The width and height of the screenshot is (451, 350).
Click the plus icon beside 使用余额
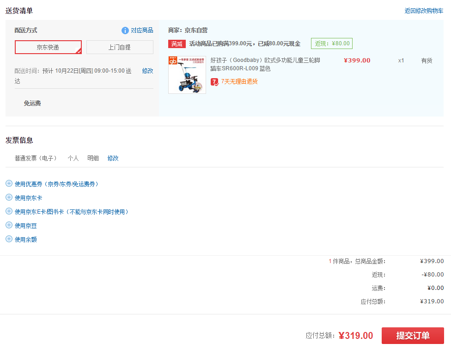click(x=9, y=239)
